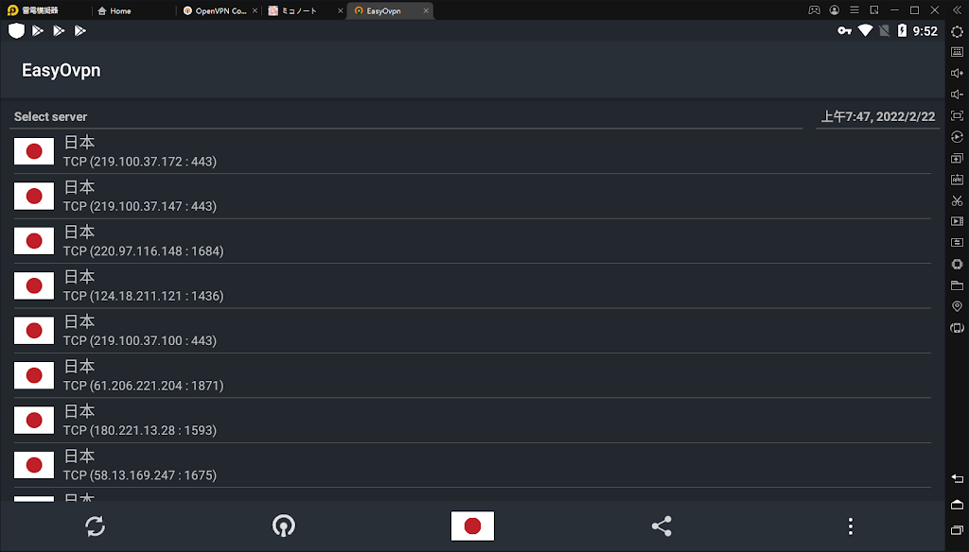Screen dimensions: 969x552
Task: Click the emulator logo in title bar
Action: [x=12, y=10]
